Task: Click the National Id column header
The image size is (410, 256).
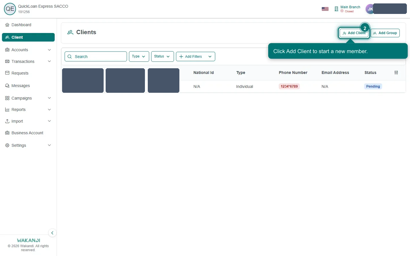Action: point(204,73)
